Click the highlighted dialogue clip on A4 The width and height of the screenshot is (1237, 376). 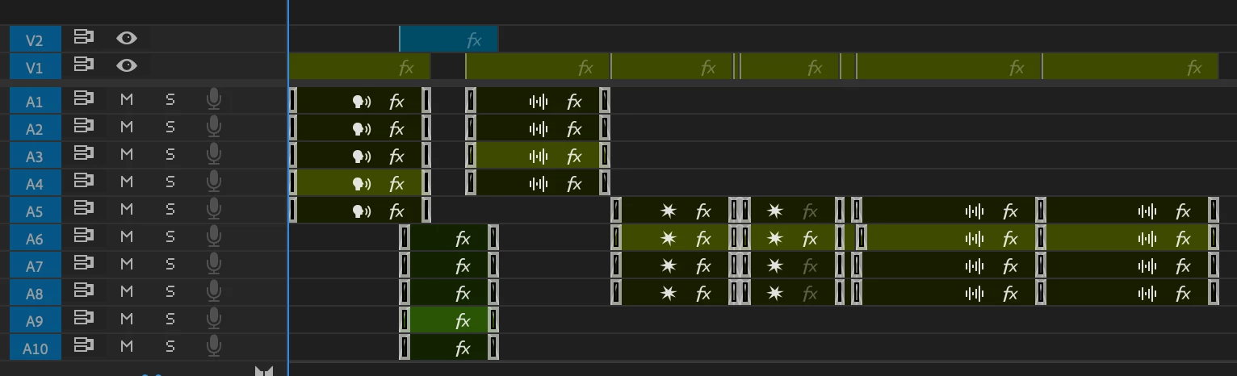pyautogui.click(x=359, y=183)
